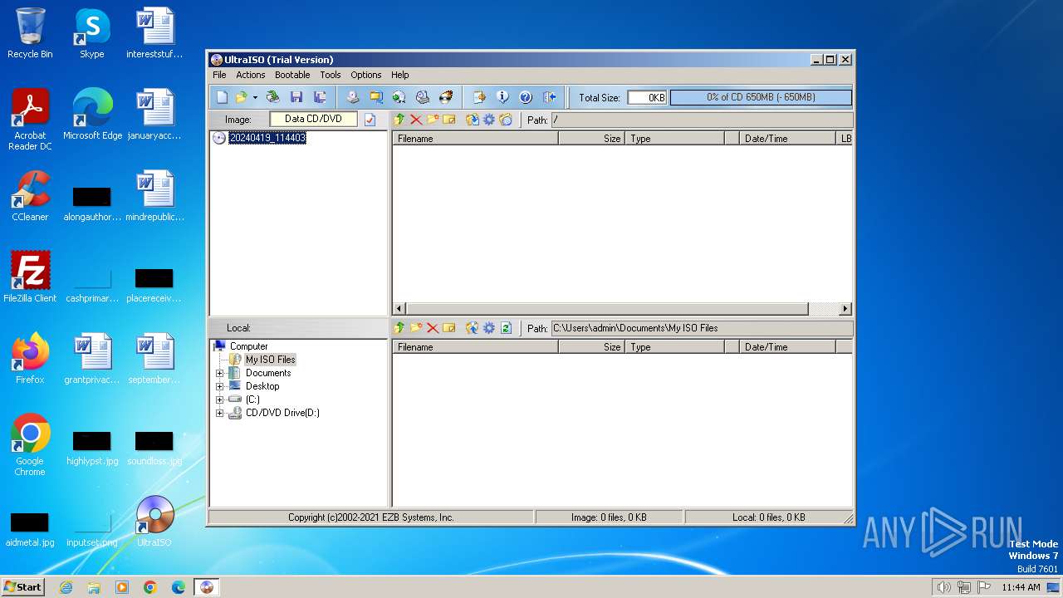Click the Save As icon in main toolbar

[x=319, y=97]
